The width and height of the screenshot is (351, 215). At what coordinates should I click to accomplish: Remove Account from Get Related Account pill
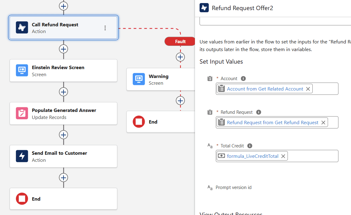[x=308, y=89]
